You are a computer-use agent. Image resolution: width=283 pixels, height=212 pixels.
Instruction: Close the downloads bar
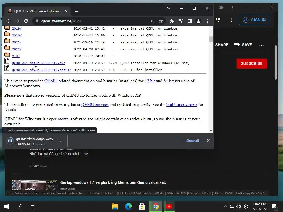[208, 141]
